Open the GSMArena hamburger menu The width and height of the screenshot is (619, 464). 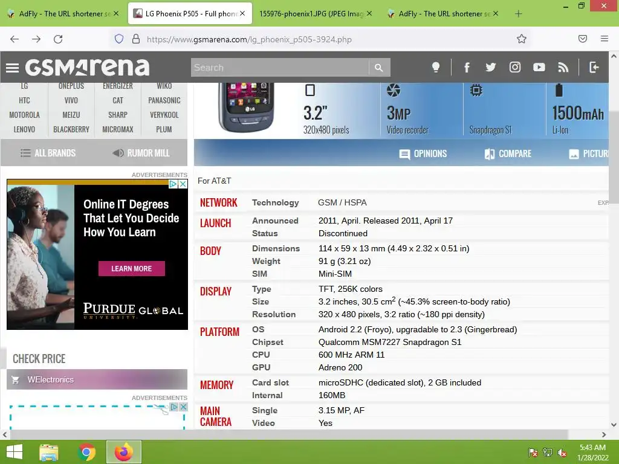coord(12,68)
